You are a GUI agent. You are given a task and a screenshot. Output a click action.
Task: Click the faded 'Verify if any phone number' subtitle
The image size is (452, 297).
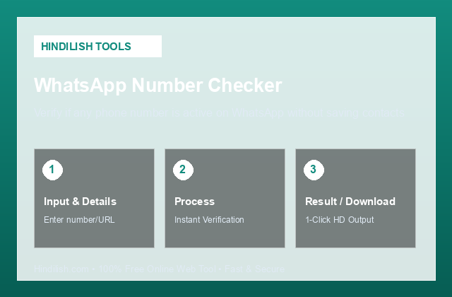point(219,113)
